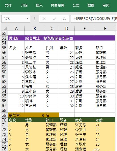Image resolution: width=117 pixels, height=151 pixels.
Task: Select the 女 cell in row 76
Action: [34, 149]
